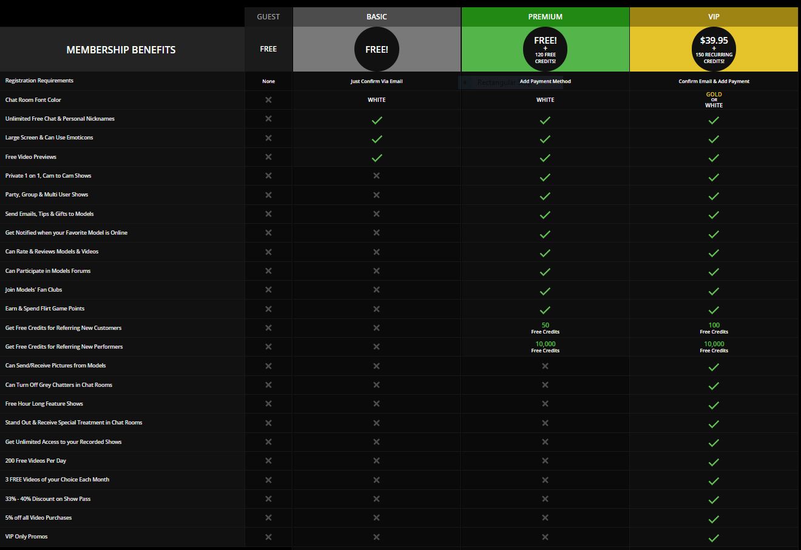Select the VIP column header
This screenshot has height=550, width=801.
point(714,17)
